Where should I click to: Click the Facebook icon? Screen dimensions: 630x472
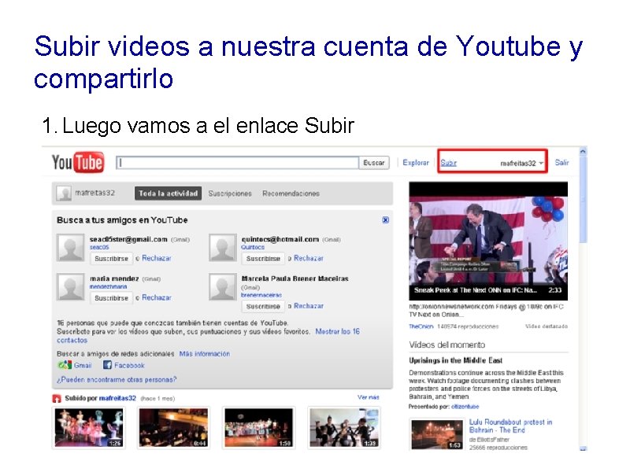tap(107, 365)
